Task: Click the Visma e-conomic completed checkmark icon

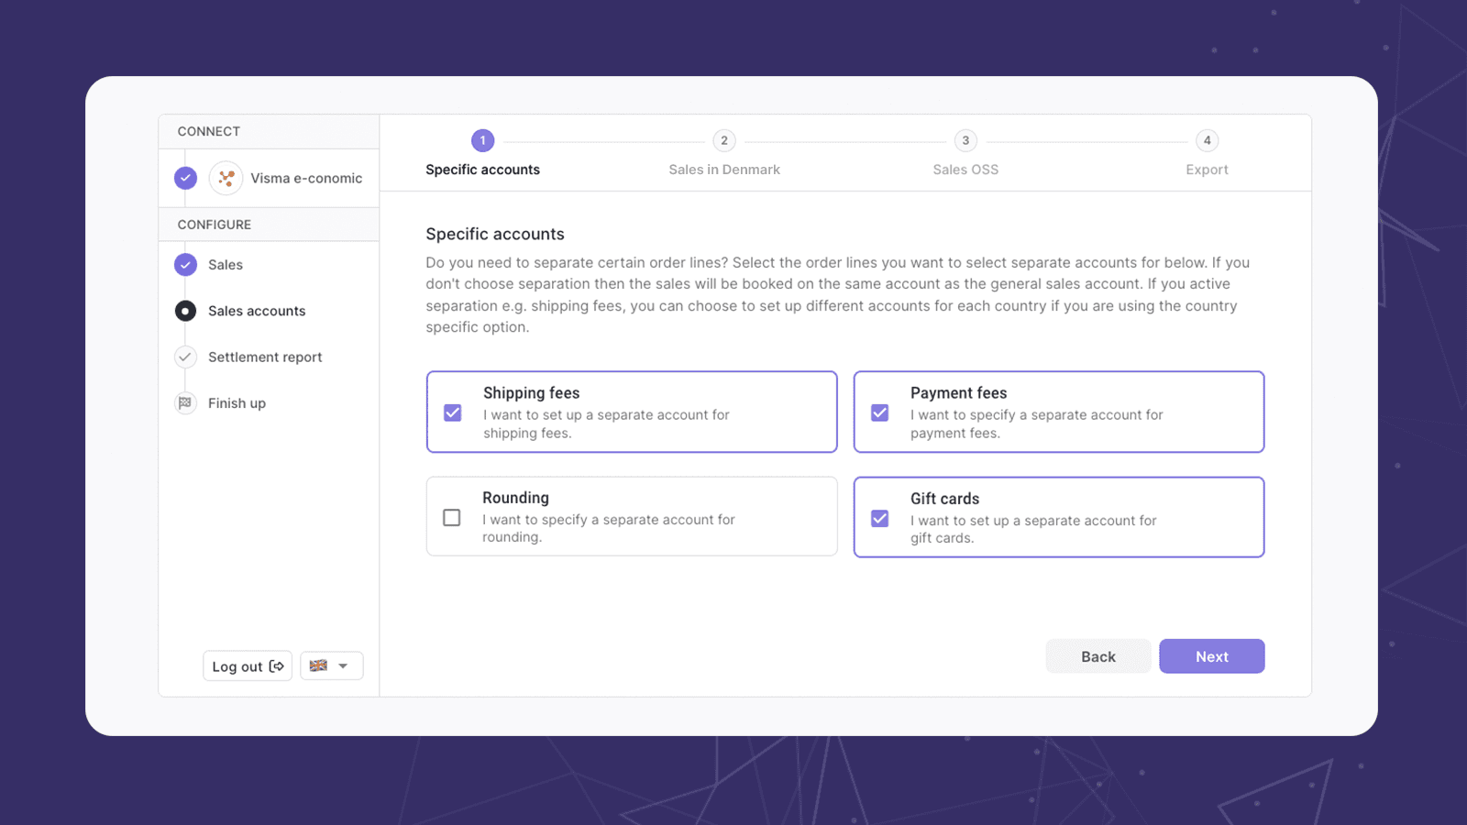Action: pyautogui.click(x=185, y=178)
